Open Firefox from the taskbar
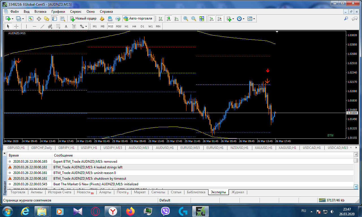The height and width of the screenshot is (217, 362). (x=130, y=211)
